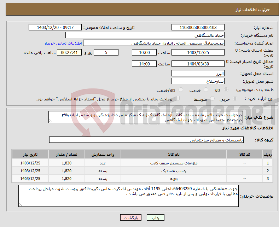Toggle the treasury bonds payment checkbox
This screenshot has height=227, width=279.
click(x=178, y=98)
